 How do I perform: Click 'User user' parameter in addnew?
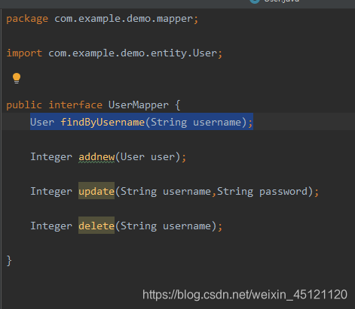pos(148,157)
